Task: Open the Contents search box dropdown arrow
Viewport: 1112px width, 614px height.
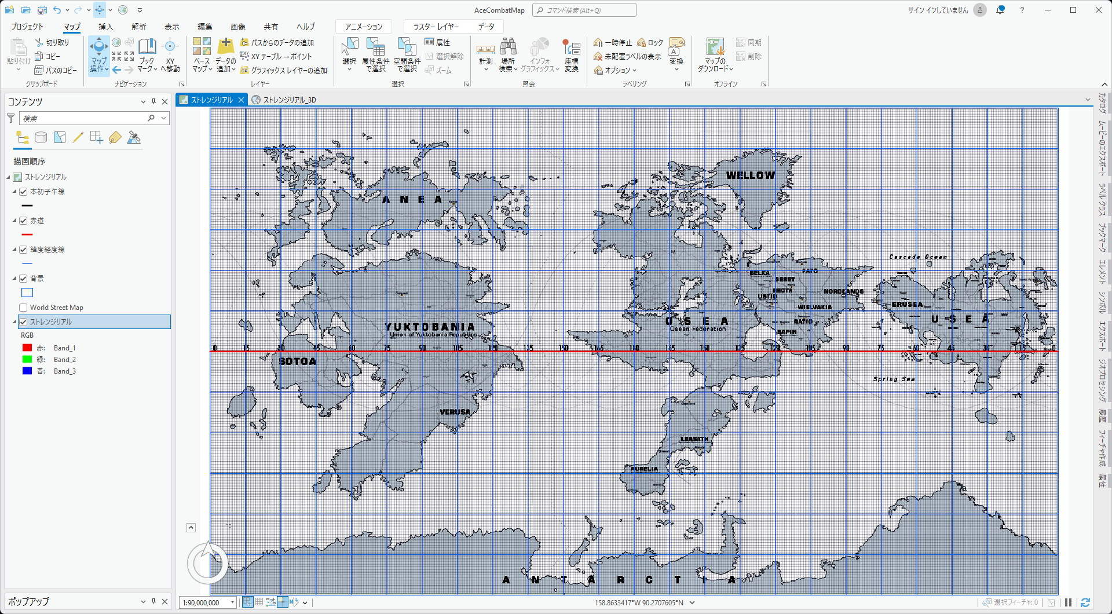Action: click(x=164, y=118)
